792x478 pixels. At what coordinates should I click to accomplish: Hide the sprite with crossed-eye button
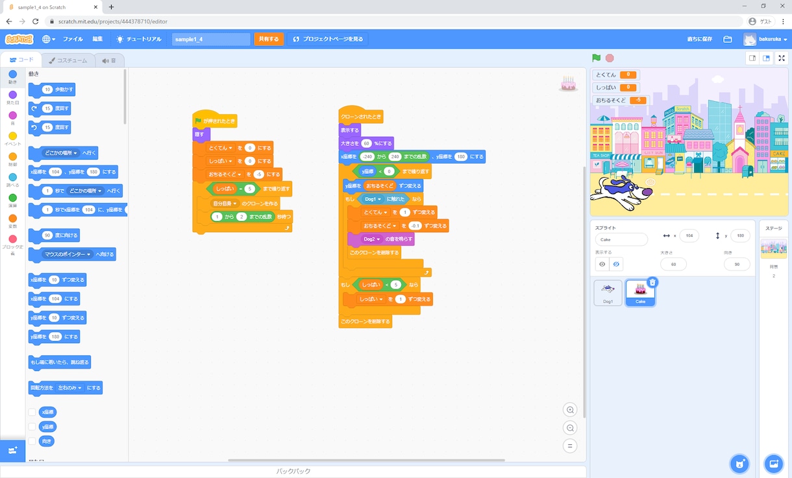[616, 264]
